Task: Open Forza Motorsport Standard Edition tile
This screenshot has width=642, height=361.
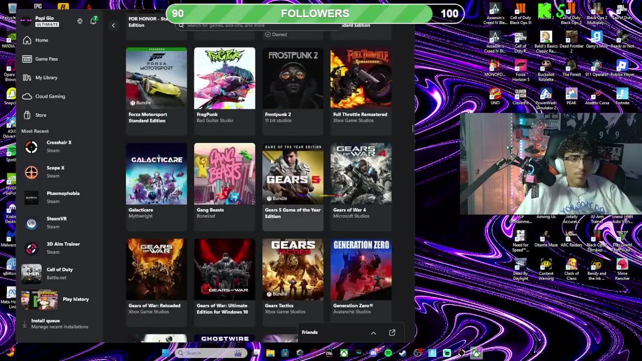Action: pos(156,91)
